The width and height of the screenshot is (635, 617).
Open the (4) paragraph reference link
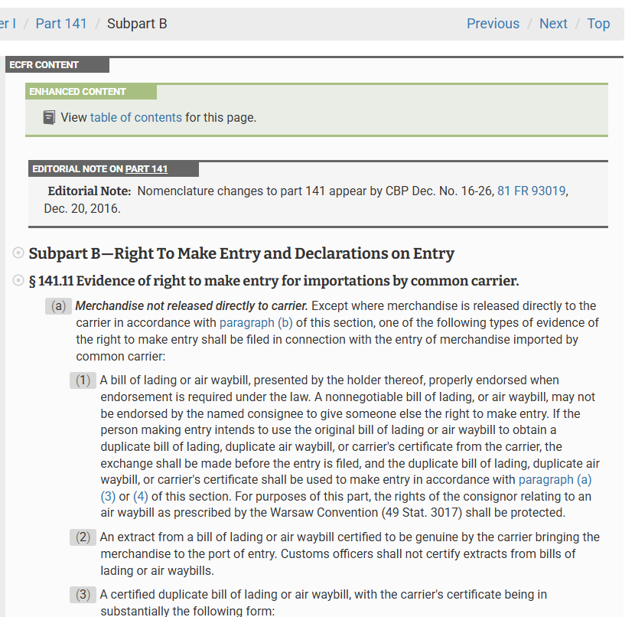[141, 497]
